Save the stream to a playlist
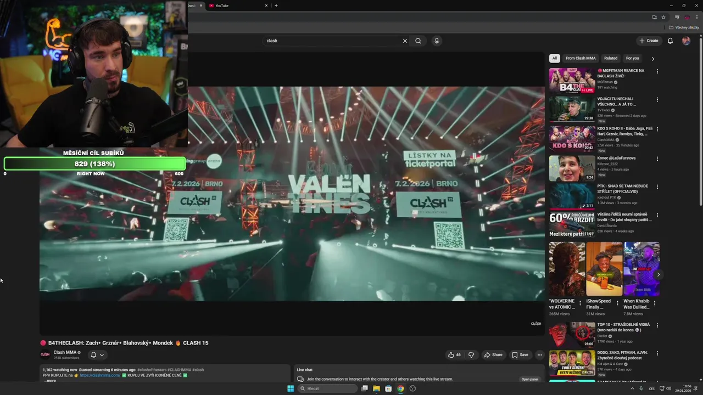The height and width of the screenshot is (395, 703). point(520,355)
